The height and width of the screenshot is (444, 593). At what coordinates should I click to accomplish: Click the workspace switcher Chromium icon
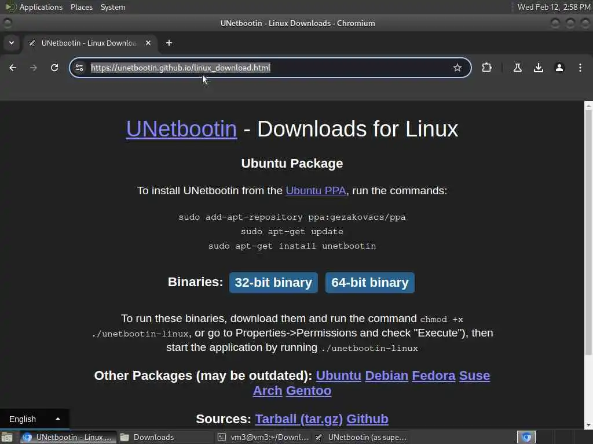coord(526,437)
